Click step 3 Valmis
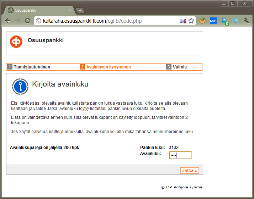This screenshot has width=254, height=199. click(x=176, y=67)
